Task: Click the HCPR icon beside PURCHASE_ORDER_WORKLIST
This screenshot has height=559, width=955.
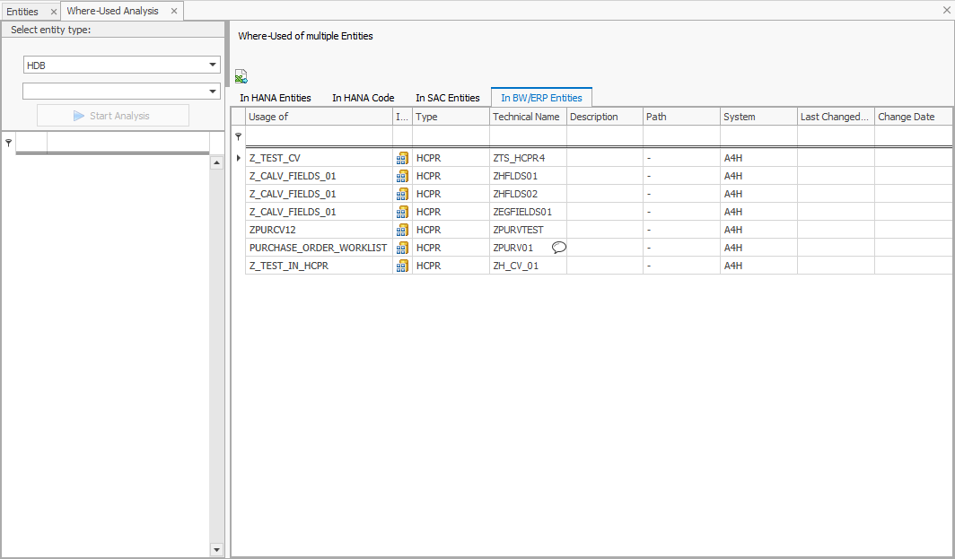Action: [401, 248]
